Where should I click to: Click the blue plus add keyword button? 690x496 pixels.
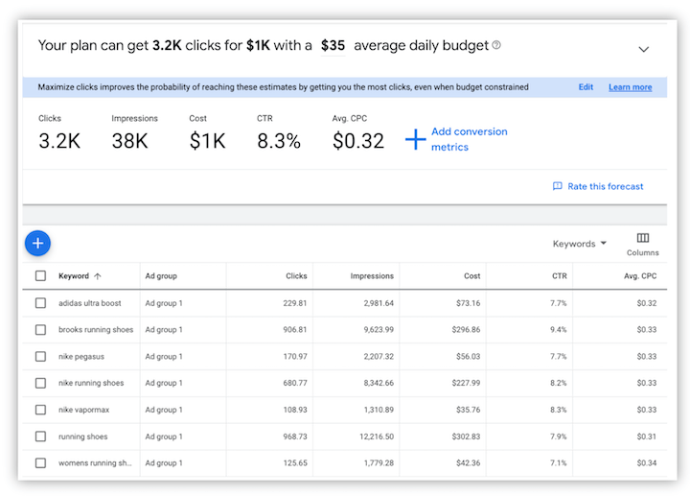[x=38, y=244]
